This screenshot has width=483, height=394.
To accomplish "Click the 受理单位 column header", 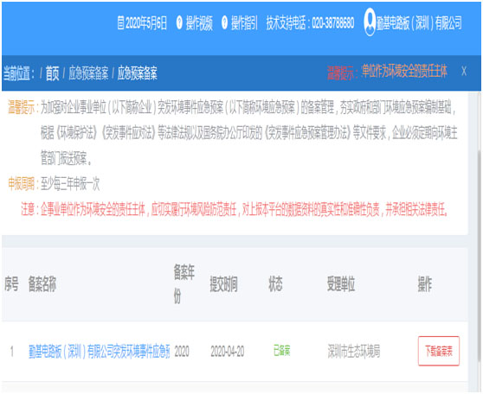I will [x=341, y=284].
